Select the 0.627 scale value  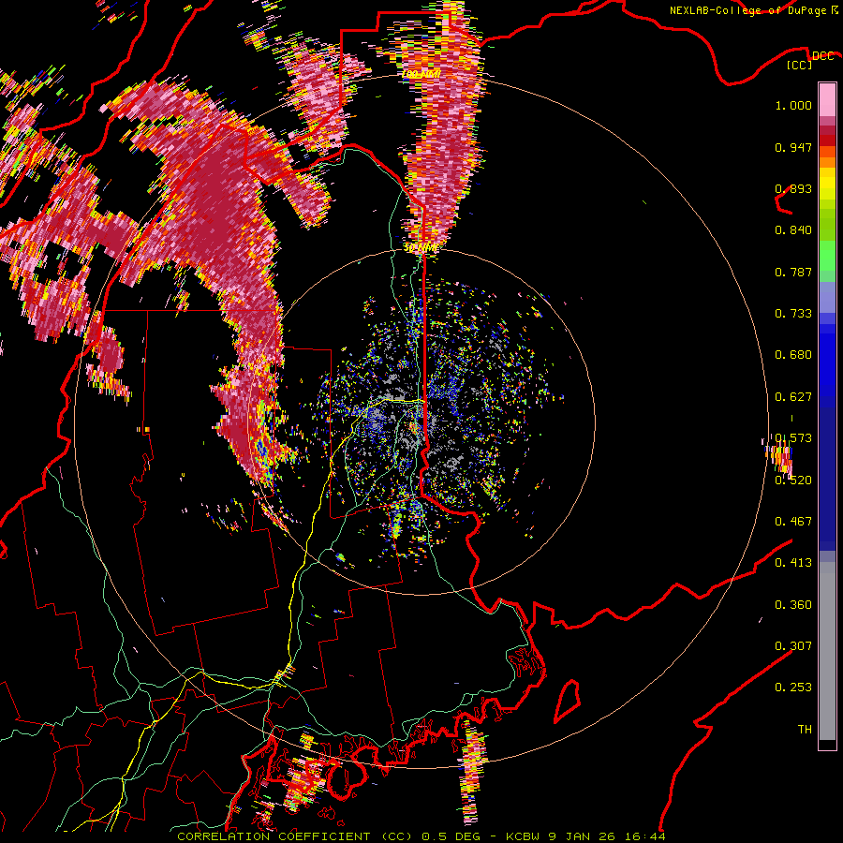coord(793,397)
